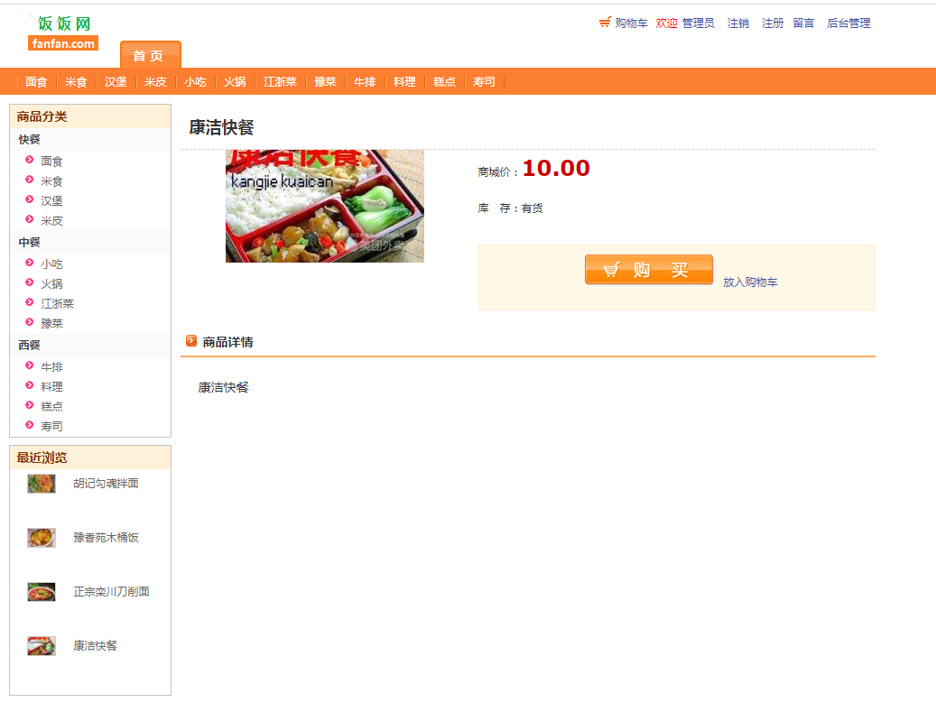Screen dimensions: 936x712
Task: Select 面食 in the orange navigation bar
Action: pyautogui.click(x=36, y=82)
